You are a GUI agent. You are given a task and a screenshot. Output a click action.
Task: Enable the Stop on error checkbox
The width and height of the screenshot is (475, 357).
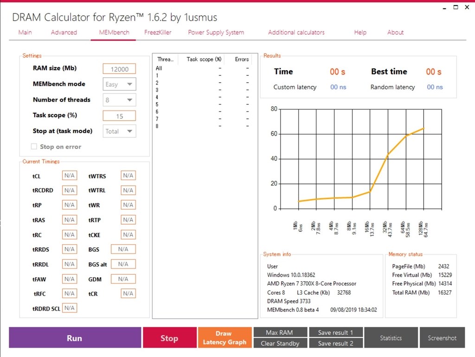[x=34, y=147]
